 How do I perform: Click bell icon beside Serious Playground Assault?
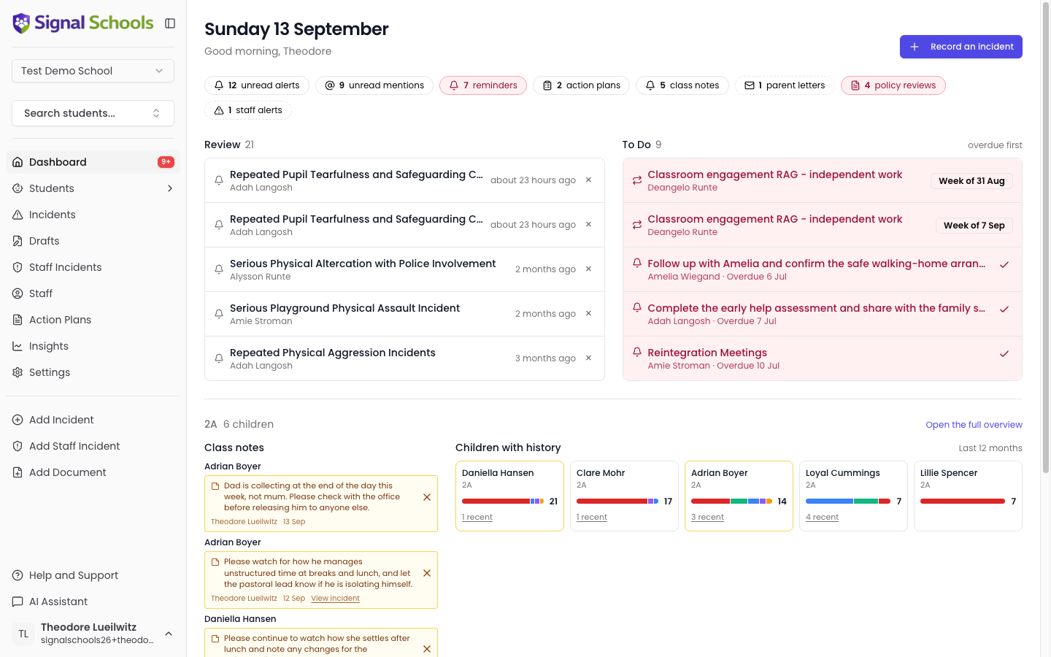click(218, 314)
